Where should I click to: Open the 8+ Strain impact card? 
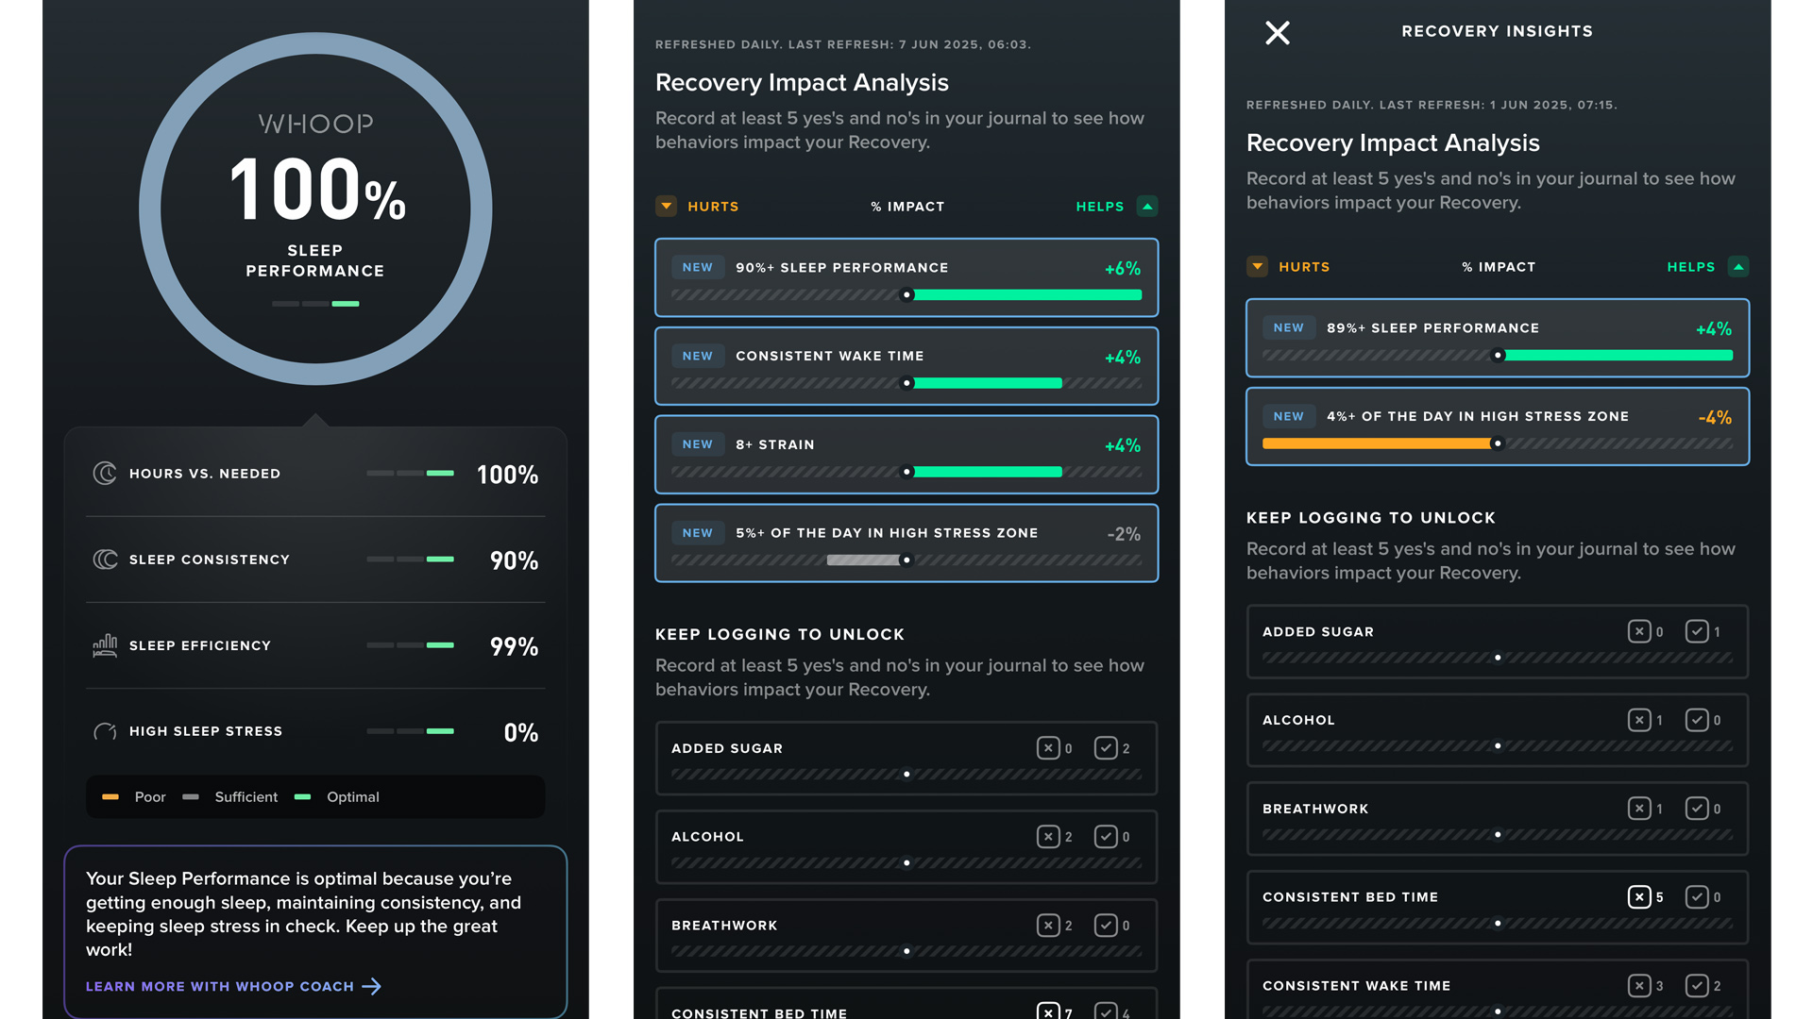(906, 454)
